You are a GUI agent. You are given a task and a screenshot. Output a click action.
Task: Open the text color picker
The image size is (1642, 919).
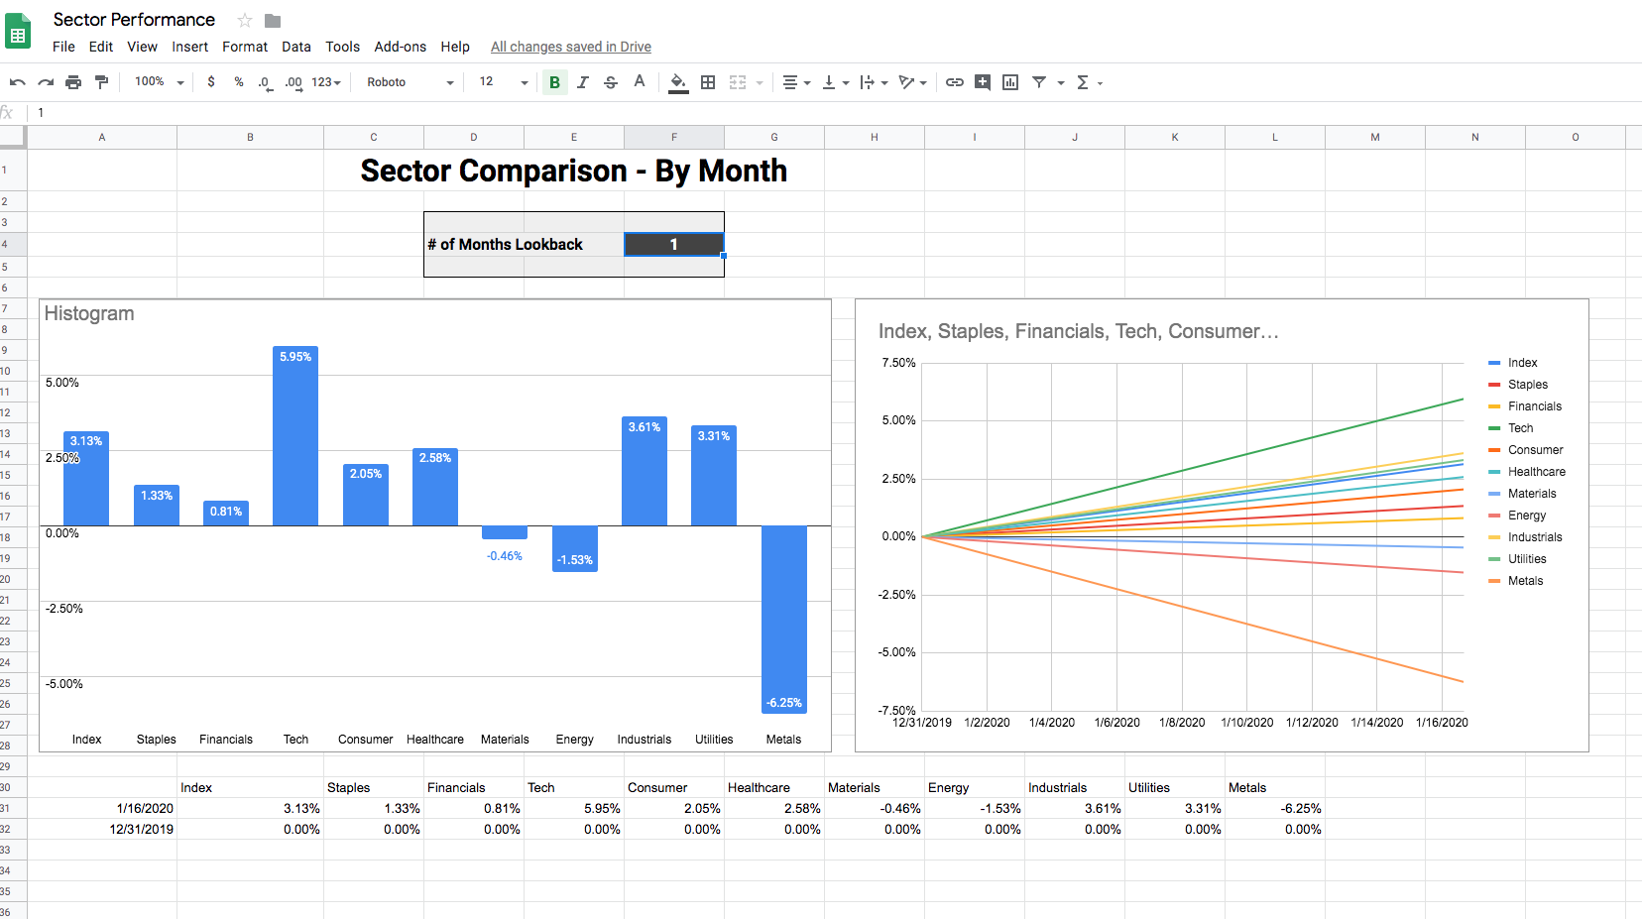[640, 82]
